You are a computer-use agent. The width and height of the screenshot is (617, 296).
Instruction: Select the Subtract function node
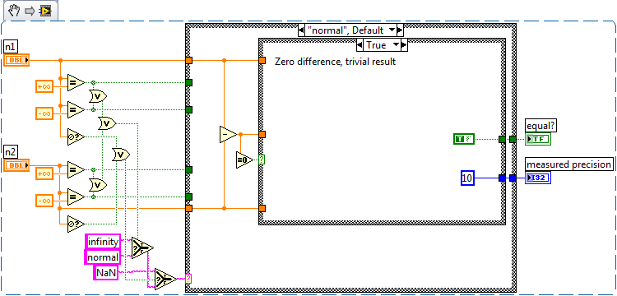pyautogui.click(x=228, y=135)
